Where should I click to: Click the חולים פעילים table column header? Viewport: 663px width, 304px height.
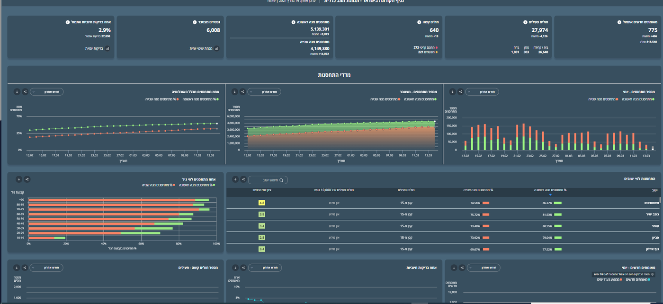click(x=406, y=190)
